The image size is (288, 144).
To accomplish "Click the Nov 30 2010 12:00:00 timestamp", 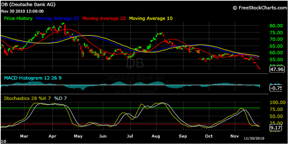I will click(22, 11).
